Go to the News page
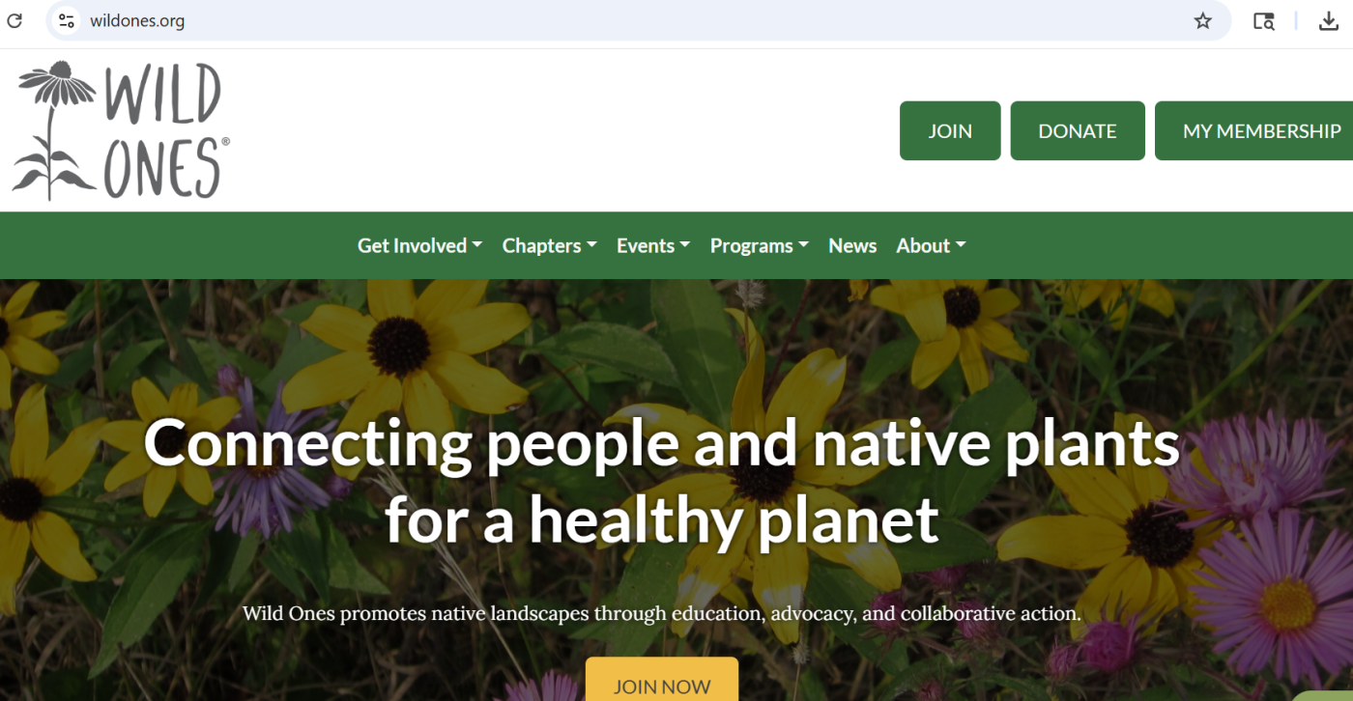 (x=852, y=245)
